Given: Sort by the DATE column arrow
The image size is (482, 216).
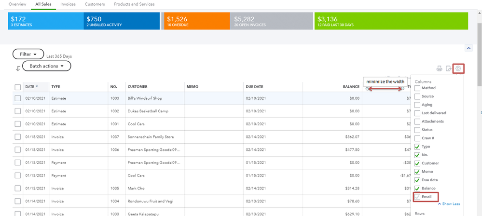Looking at the screenshot, I should pos(37,87).
